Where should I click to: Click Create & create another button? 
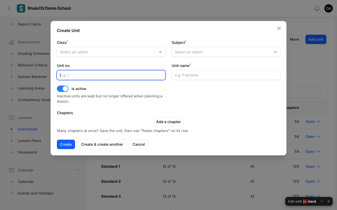pos(102,144)
